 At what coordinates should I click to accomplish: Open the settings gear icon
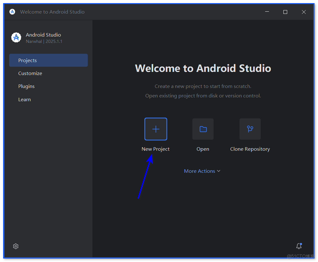click(16, 246)
